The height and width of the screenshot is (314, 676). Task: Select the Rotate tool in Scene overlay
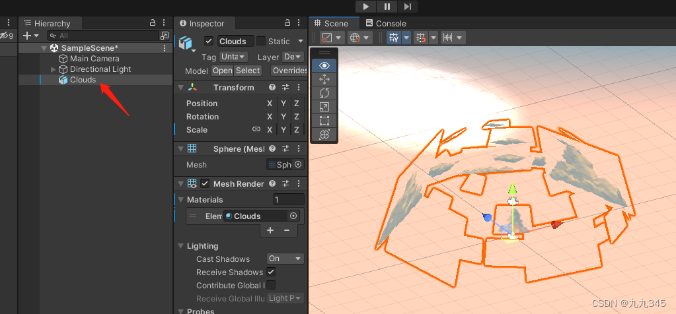point(324,93)
